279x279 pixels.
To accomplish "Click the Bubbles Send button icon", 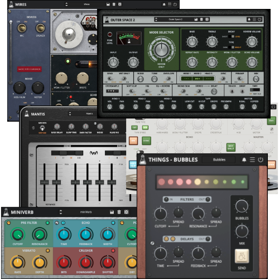I will click(242, 256).
